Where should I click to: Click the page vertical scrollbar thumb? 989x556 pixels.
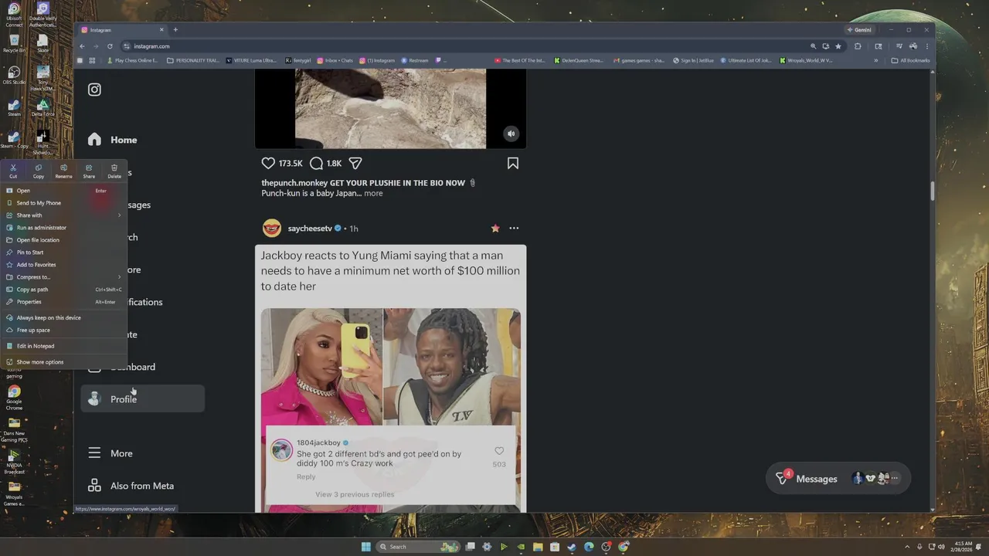point(932,191)
